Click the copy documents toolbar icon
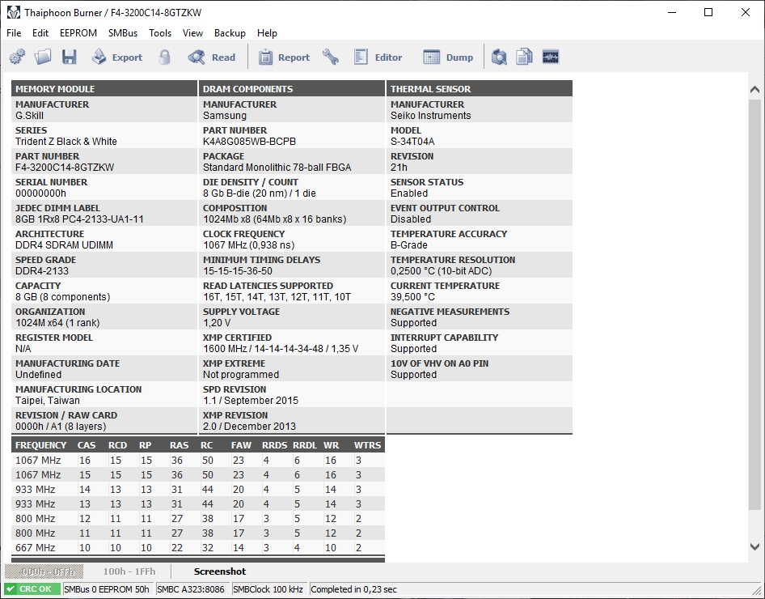The image size is (765, 599). tap(525, 57)
